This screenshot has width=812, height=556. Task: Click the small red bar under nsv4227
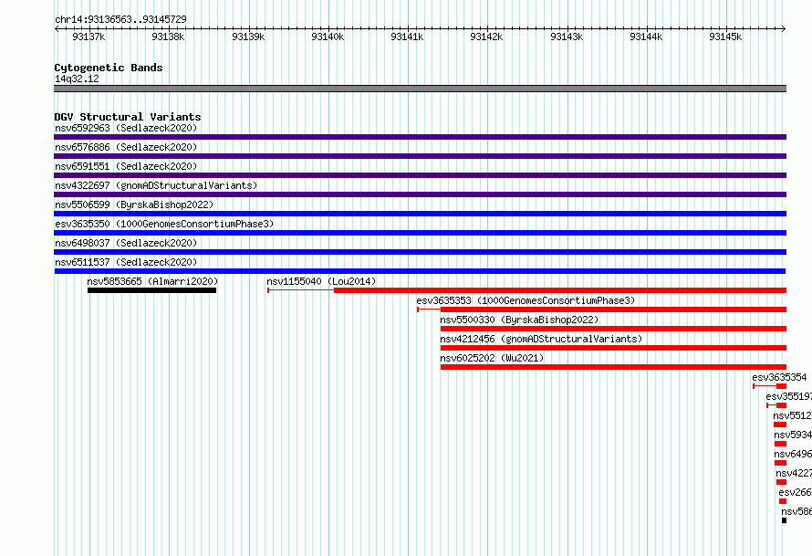(782, 482)
